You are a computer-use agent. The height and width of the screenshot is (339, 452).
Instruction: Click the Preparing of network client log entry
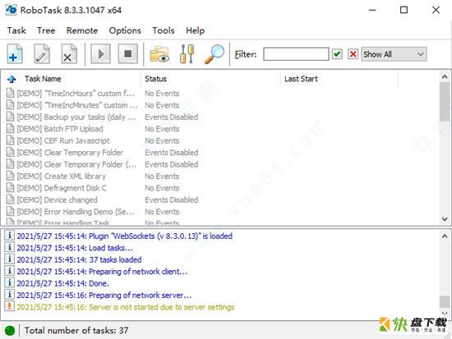click(102, 272)
